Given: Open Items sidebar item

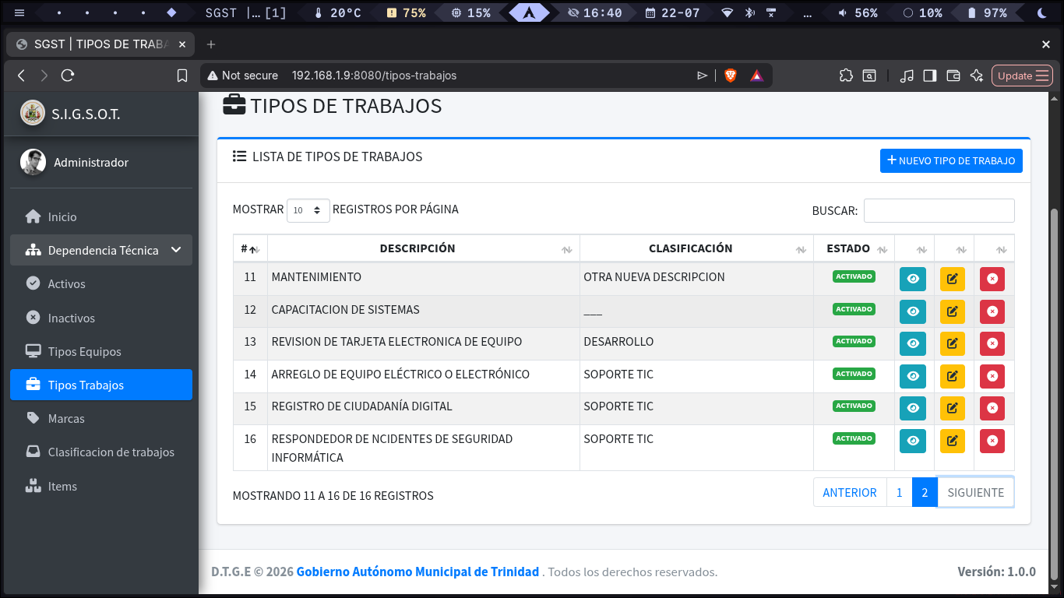Looking at the screenshot, I should click(x=101, y=486).
